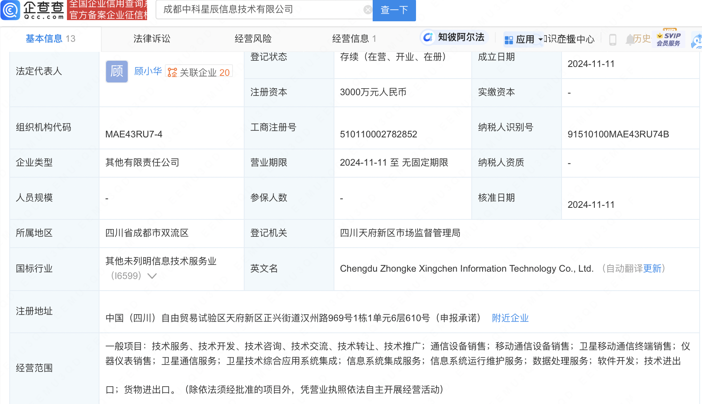Click 更新 to refresh English name translation

pos(652,269)
